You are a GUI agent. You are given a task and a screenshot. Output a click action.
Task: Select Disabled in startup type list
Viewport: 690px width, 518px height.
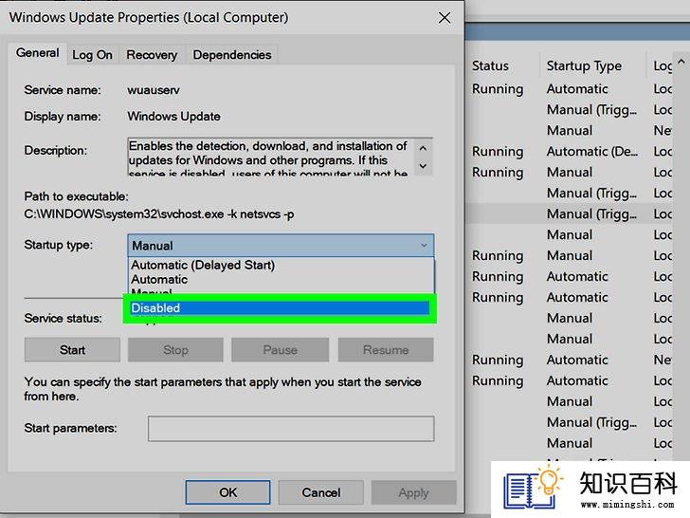pos(280,308)
